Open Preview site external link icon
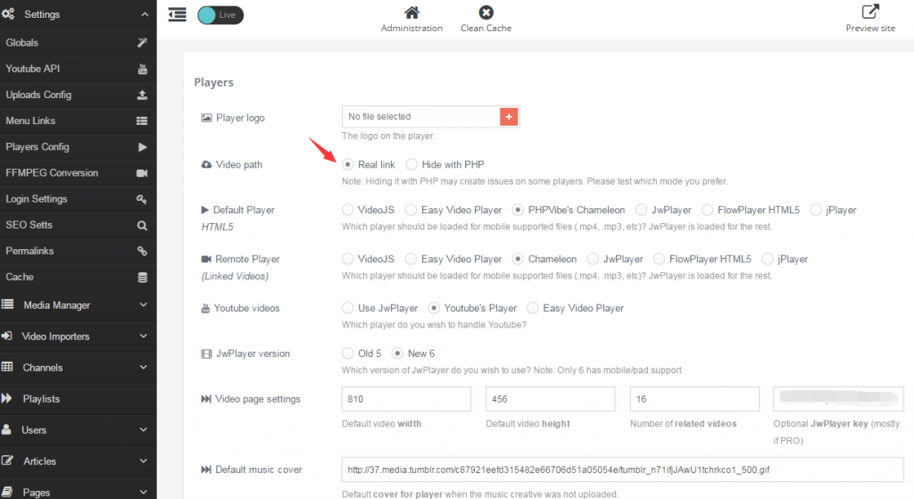 coord(869,12)
